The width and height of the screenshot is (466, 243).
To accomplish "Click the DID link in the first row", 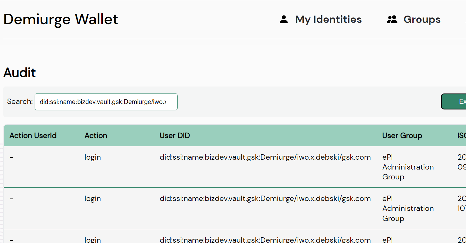I will (x=265, y=157).
